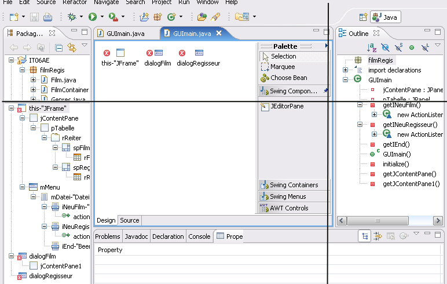Toggle Show Categories in Properties view
This screenshot has width=447, height=284.
click(365, 236)
